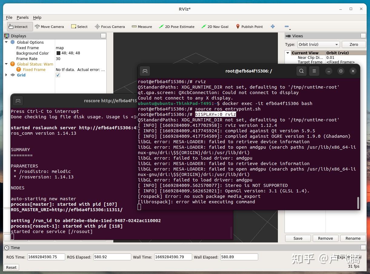Screen dimensions: 370x274
Task: Open the Panels menu
Action: (x=22, y=17)
